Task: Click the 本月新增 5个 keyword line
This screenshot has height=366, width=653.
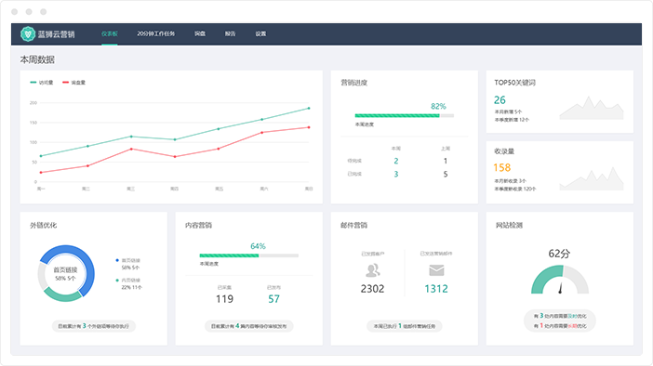Action: tap(508, 111)
